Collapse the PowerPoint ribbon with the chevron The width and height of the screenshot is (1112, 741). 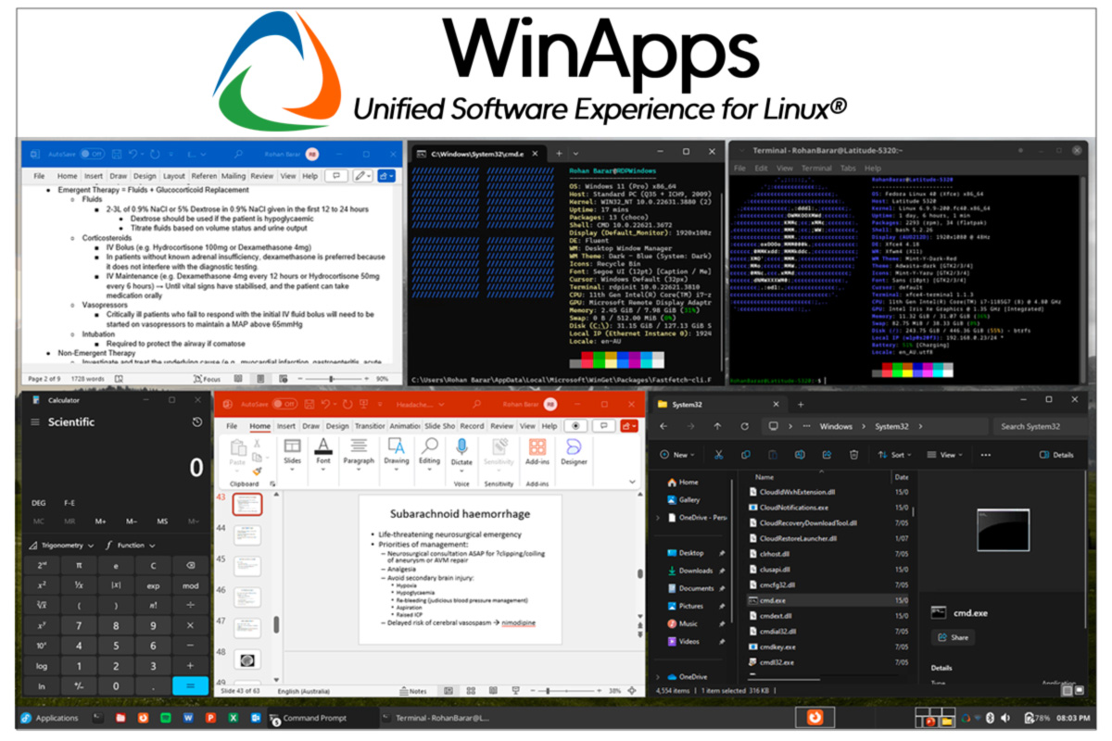(x=633, y=481)
